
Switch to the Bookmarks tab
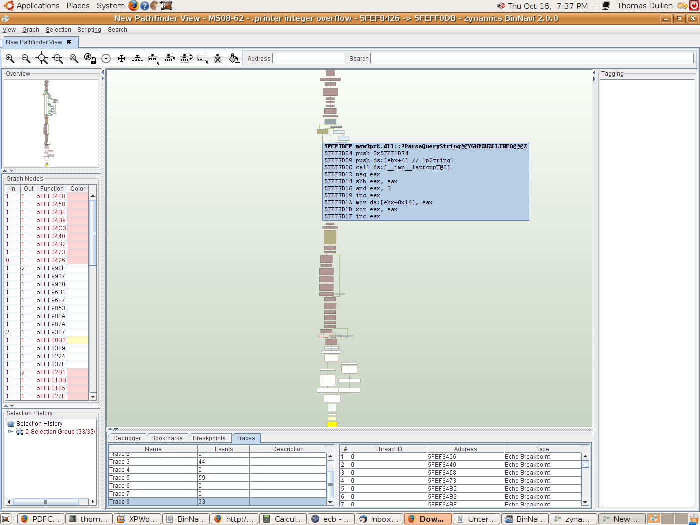pos(167,438)
